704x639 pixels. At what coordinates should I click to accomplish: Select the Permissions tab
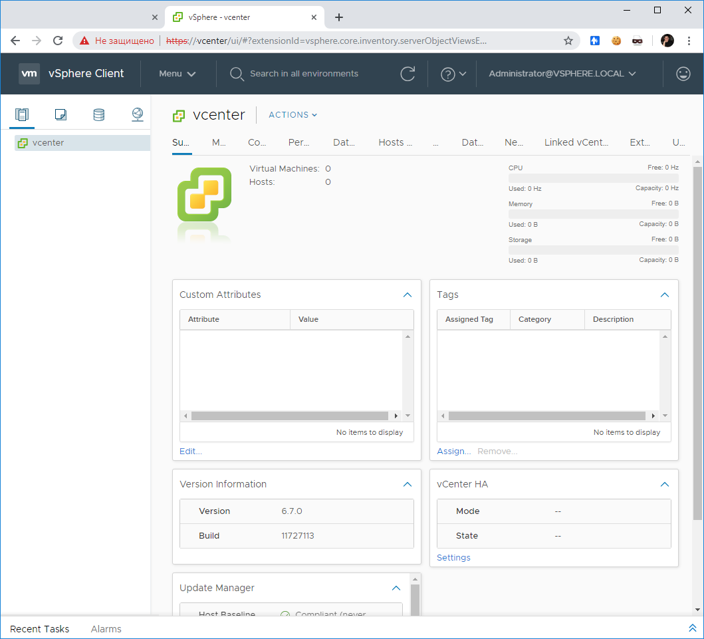pyautogui.click(x=298, y=143)
